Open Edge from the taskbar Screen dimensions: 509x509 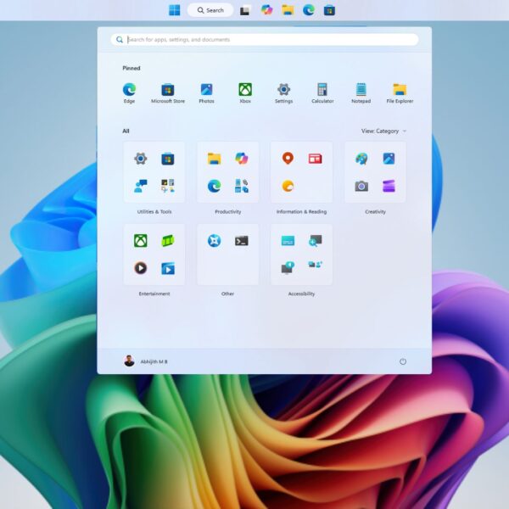coord(309,10)
